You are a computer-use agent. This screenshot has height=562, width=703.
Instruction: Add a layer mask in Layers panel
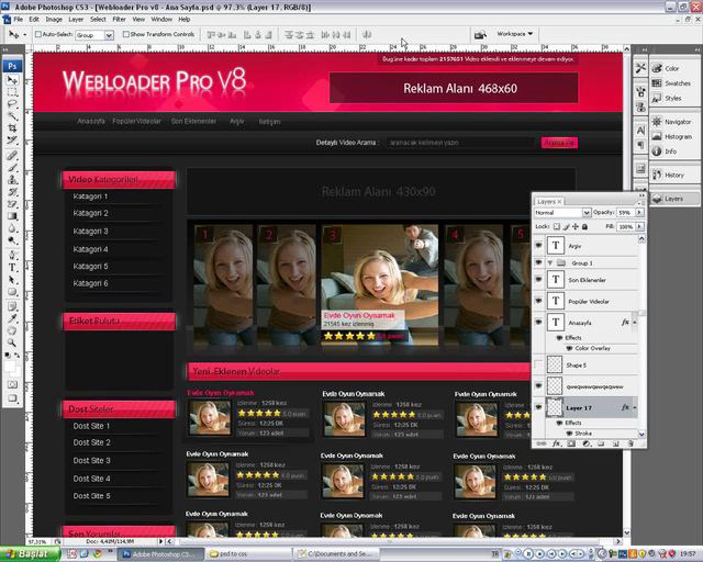[571, 443]
